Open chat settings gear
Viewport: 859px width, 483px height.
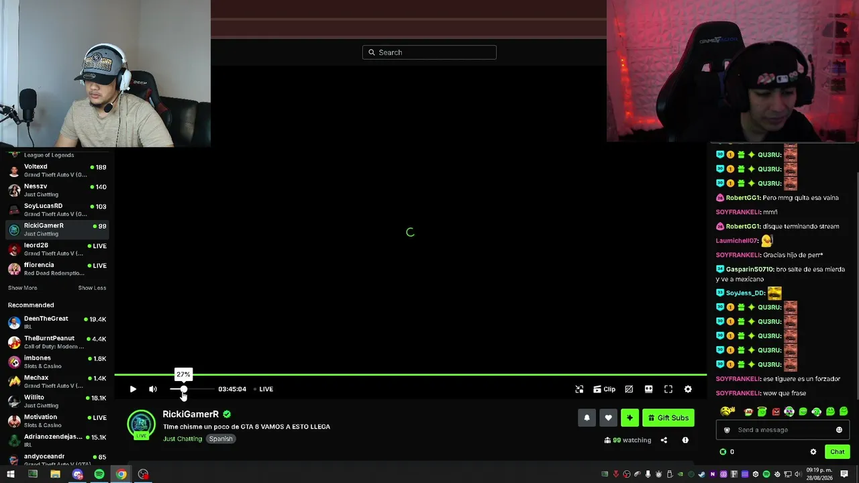pos(813,452)
